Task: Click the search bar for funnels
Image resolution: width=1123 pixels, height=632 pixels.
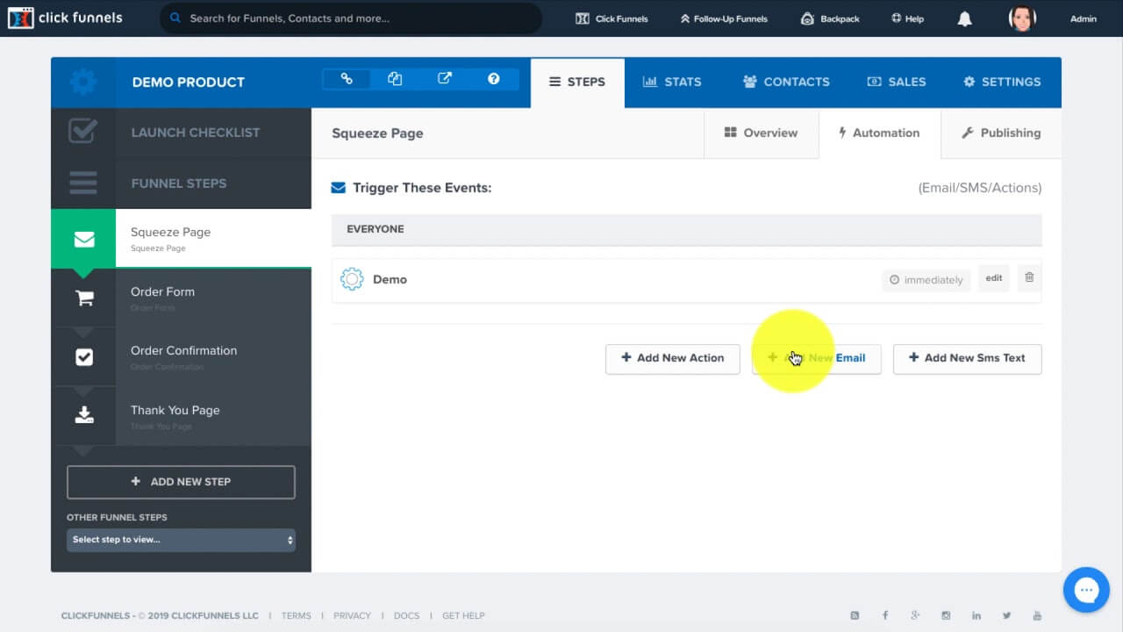Action: pyautogui.click(x=351, y=18)
